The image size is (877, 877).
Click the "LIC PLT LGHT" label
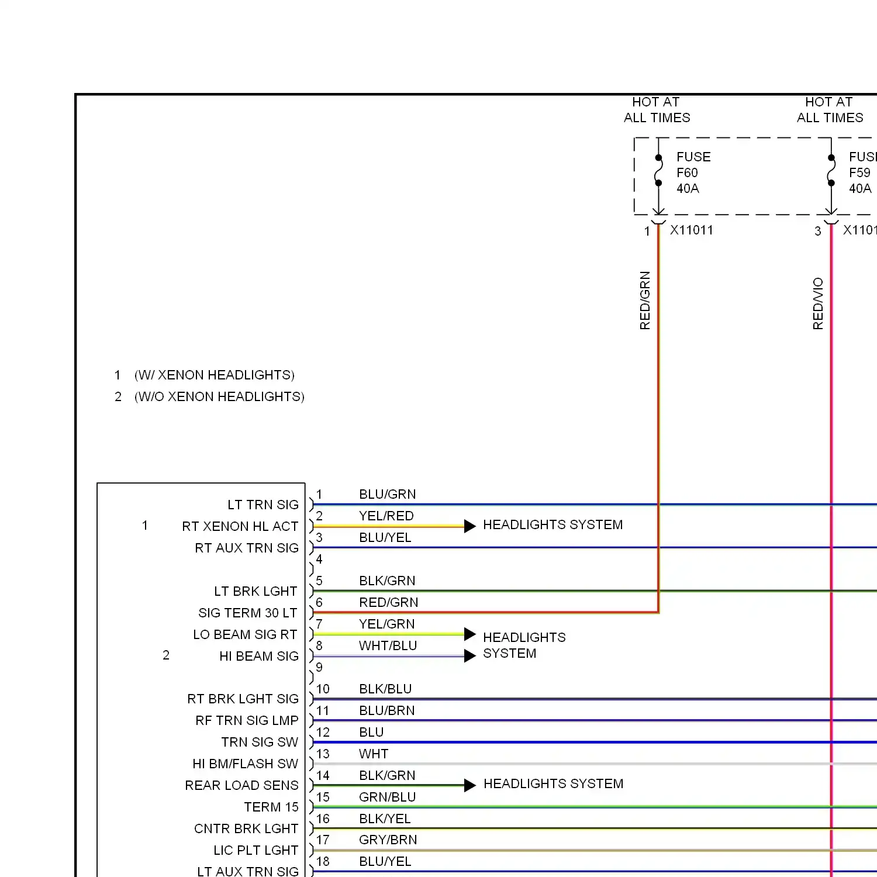click(256, 850)
